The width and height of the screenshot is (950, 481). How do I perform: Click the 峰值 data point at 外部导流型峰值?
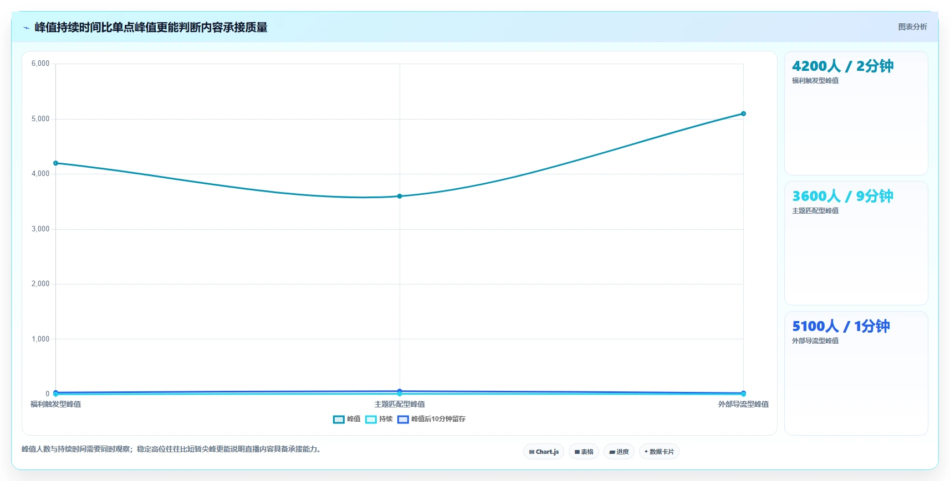(743, 113)
